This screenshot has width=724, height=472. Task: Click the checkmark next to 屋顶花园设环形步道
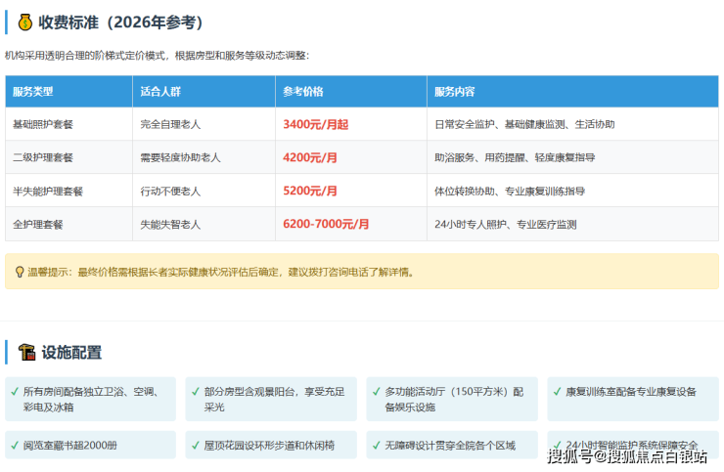click(195, 445)
